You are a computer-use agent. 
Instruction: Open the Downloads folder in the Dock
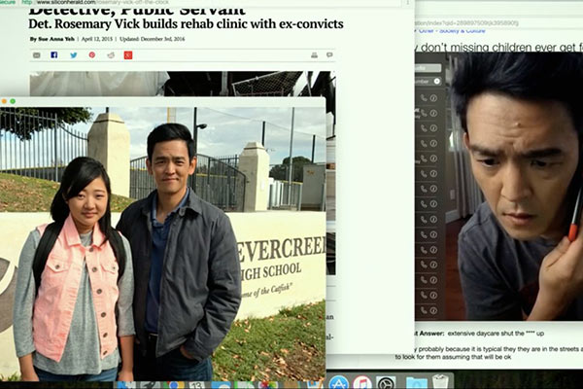click(416, 382)
